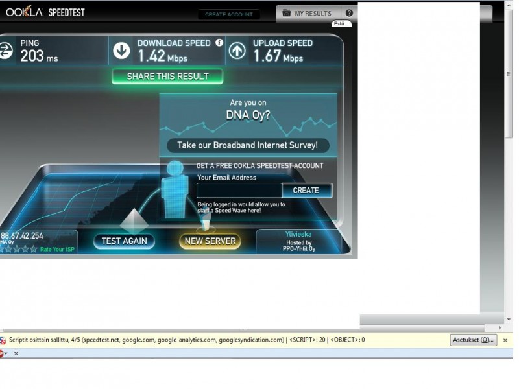Click the Create Account link
Viewport: 519px width, 389px height.
point(228,14)
